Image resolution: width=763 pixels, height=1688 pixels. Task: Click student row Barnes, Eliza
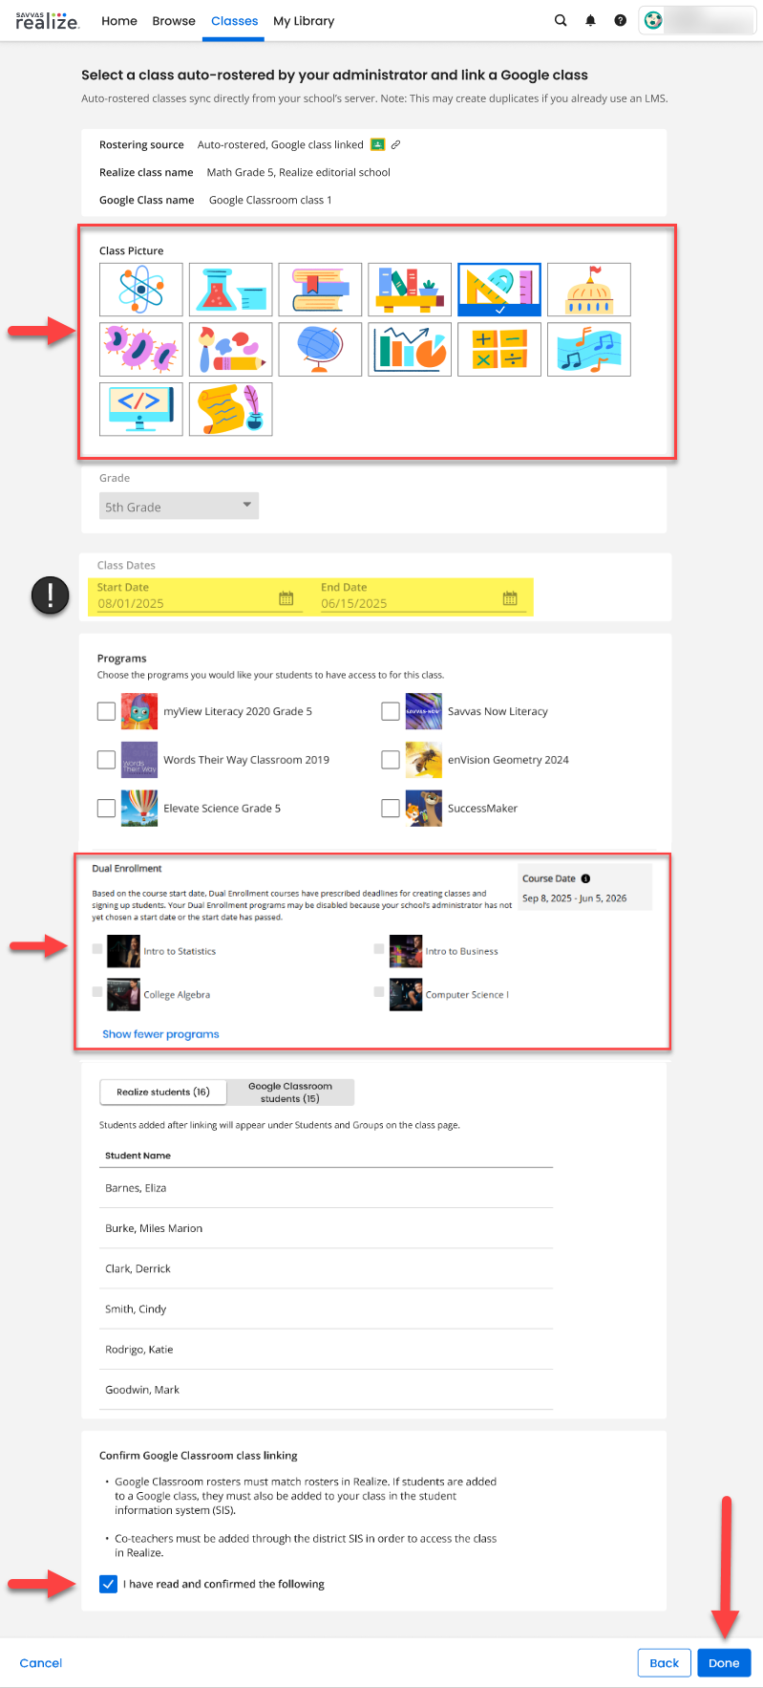pyautogui.click(x=327, y=1188)
